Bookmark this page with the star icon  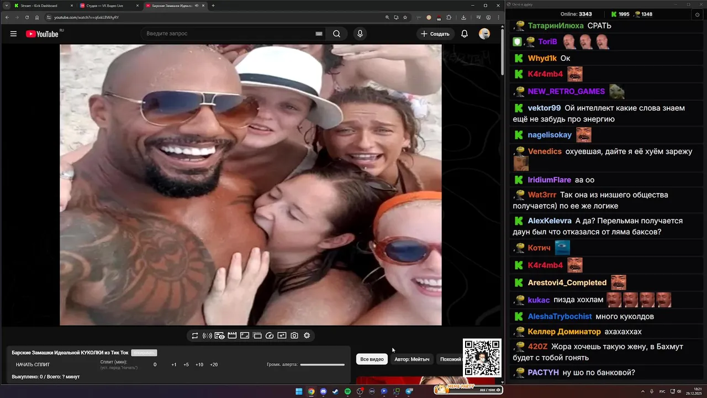tap(405, 17)
